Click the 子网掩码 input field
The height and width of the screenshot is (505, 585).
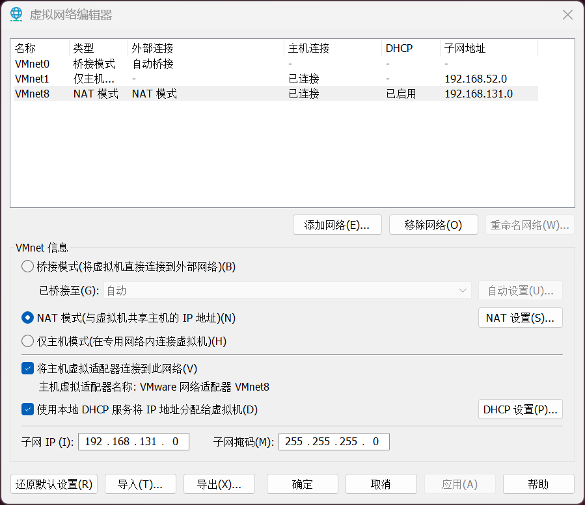334,442
